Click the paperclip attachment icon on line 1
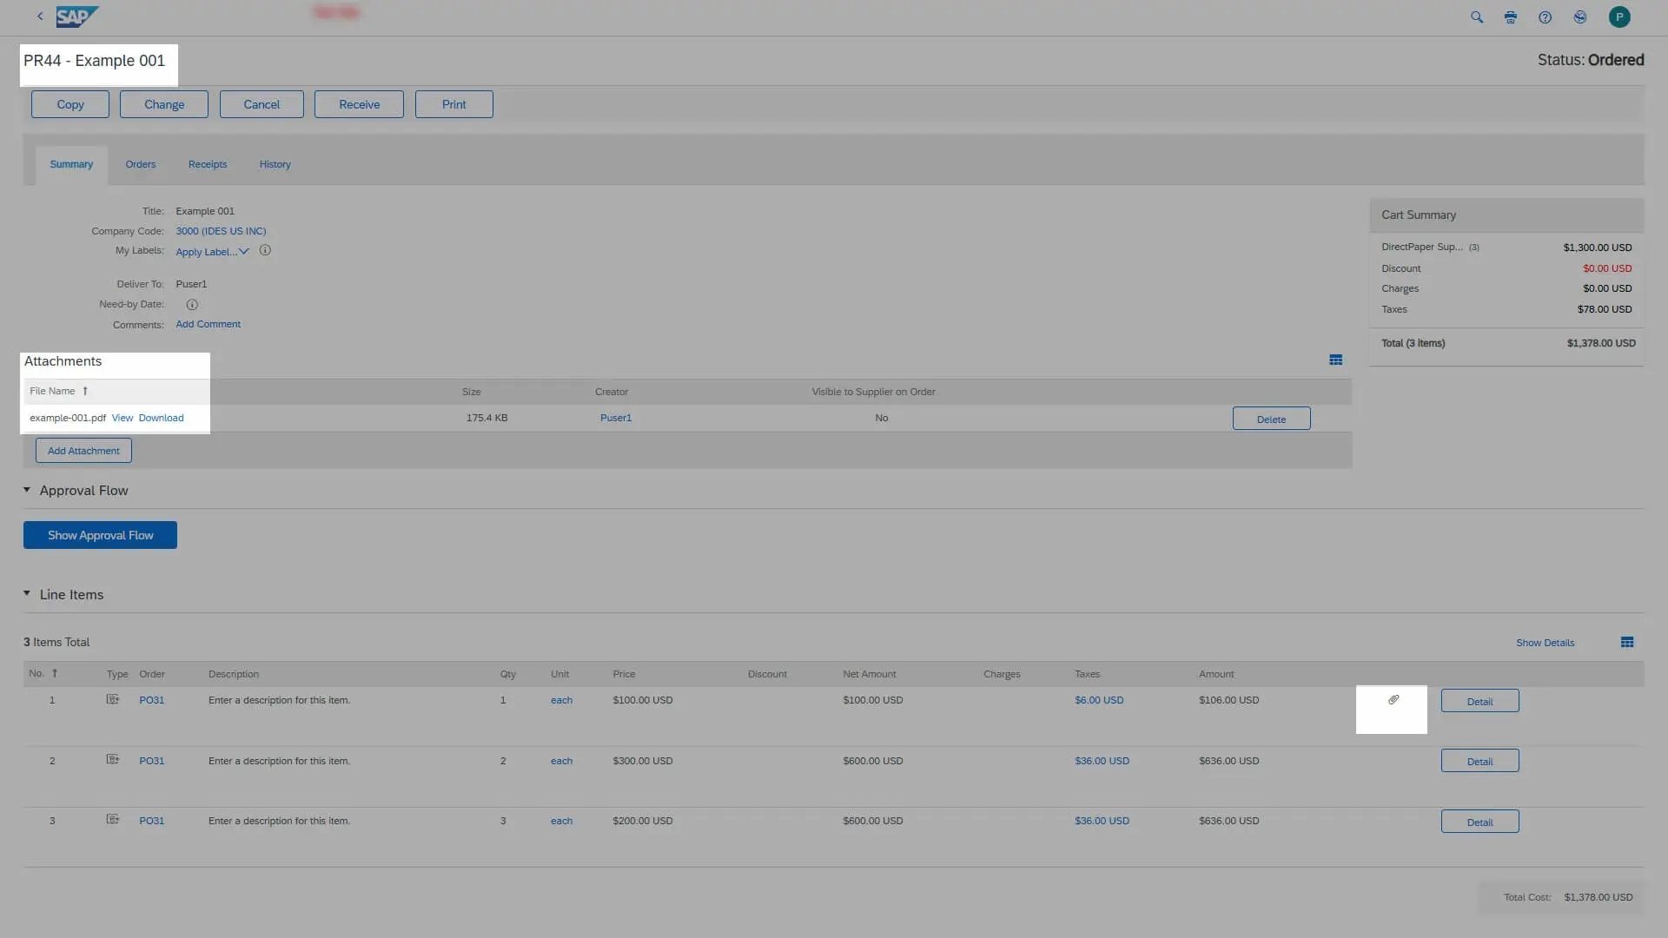 [1393, 700]
